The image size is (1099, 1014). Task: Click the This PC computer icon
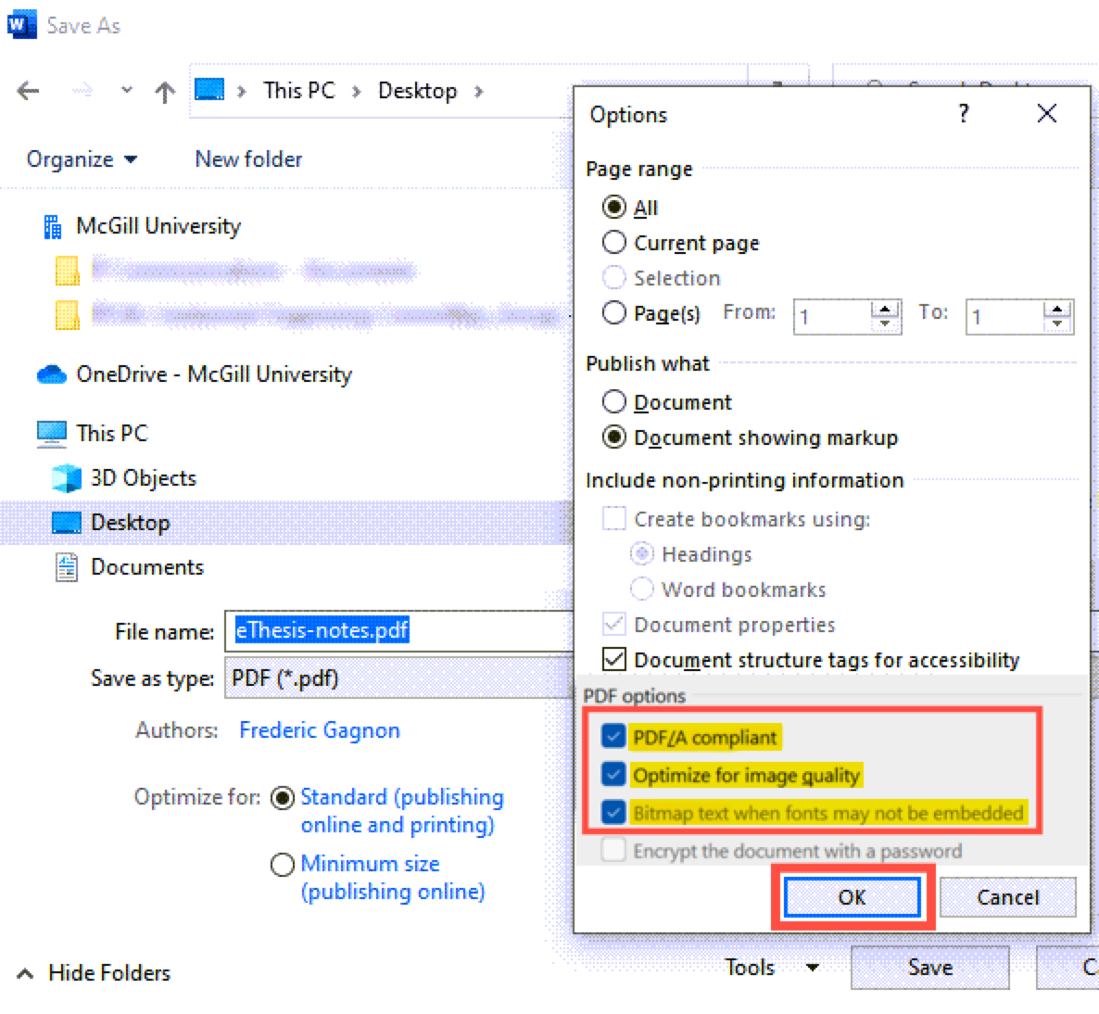click(52, 434)
